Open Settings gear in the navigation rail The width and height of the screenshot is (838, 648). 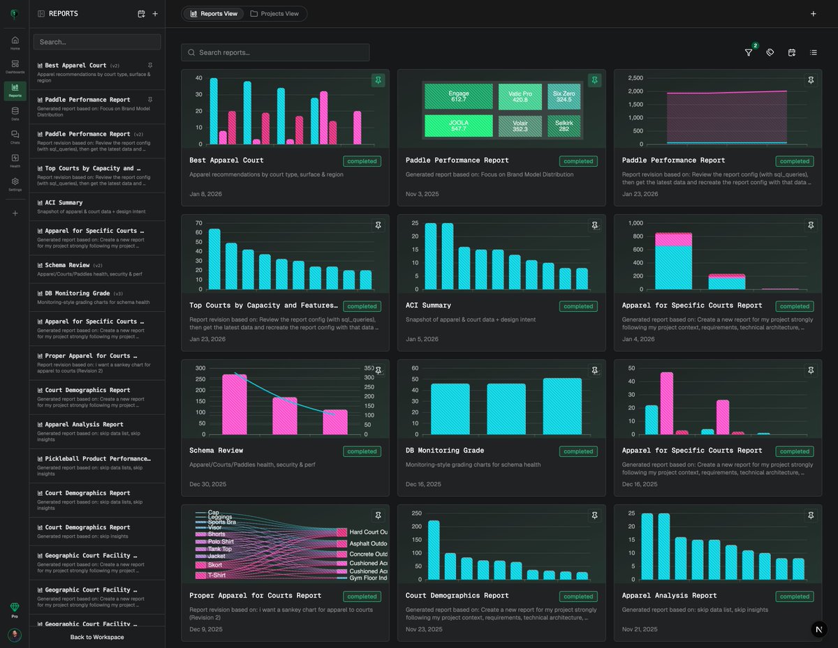coord(15,184)
